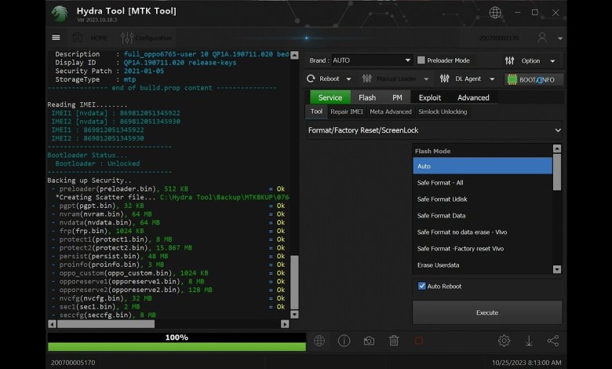
Task: Switch to the Advanced tab
Action: point(473,97)
